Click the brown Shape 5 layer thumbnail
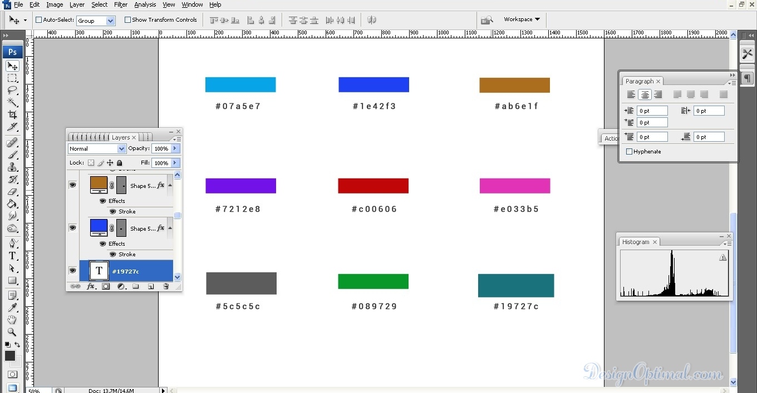This screenshot has height=393, width=757. click(99, 185)
